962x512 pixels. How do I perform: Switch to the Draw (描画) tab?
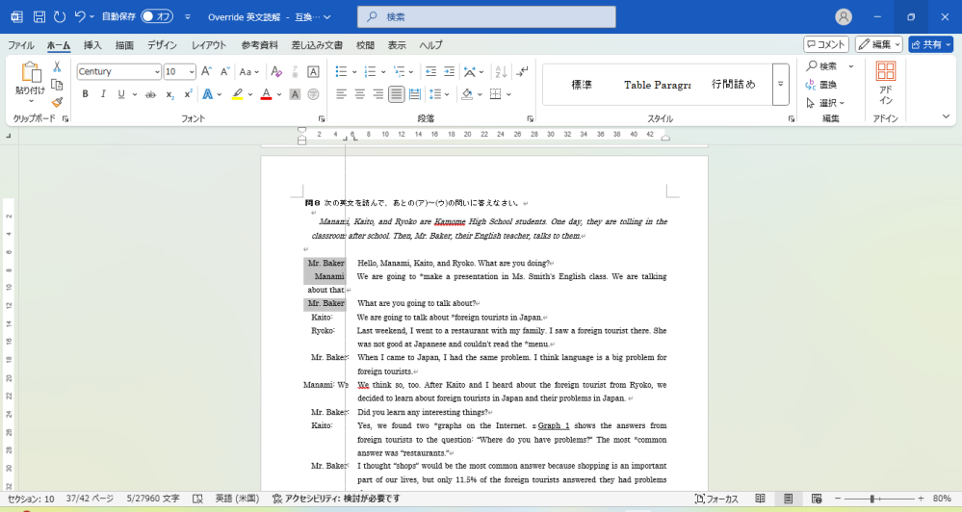pyautogui.click(x=124, y=45)
